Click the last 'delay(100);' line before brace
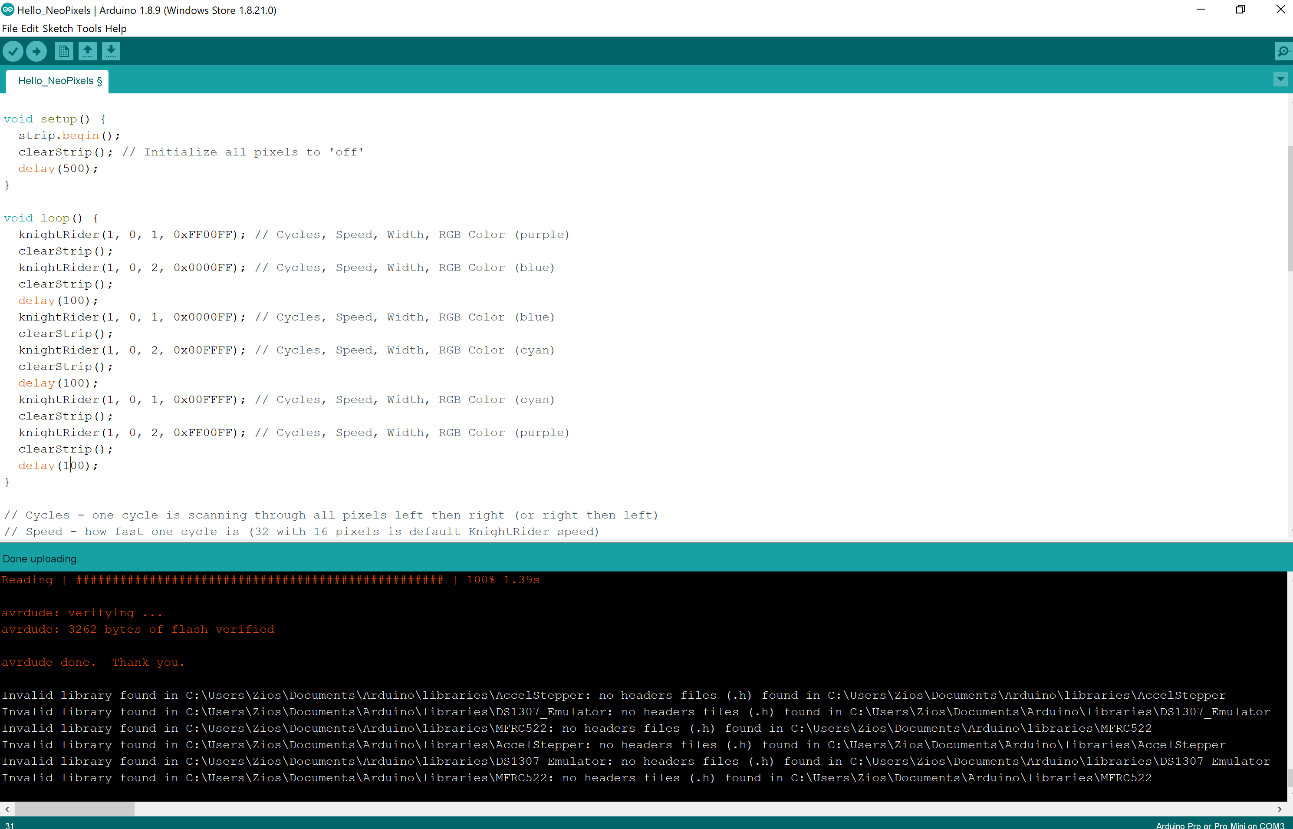Screen dimensions: 1293x829 point(58,466)
